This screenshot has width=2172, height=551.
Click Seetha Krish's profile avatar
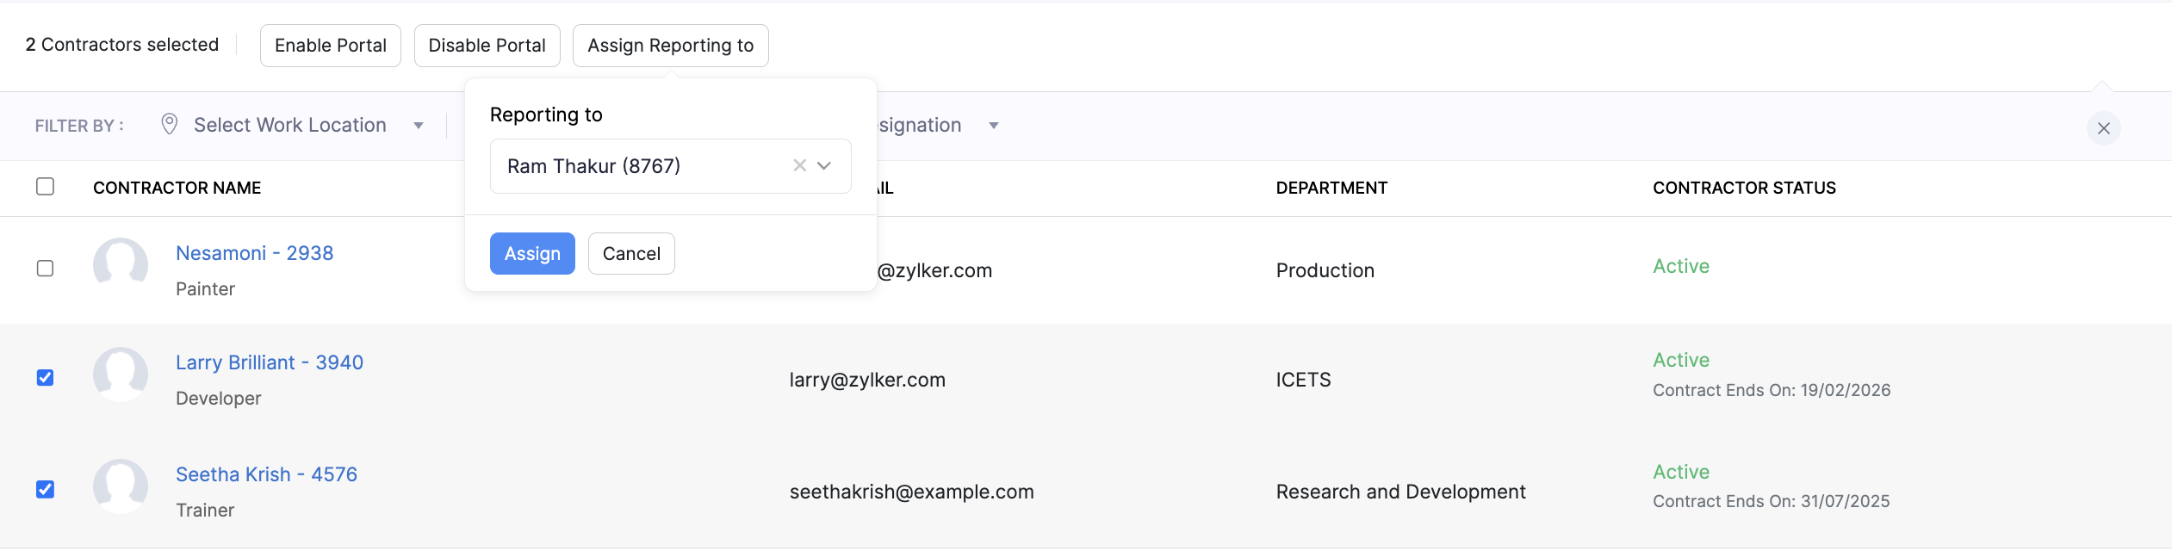coord(121,486)
